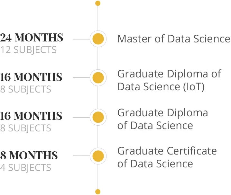The height and width of the screenshot is (195, 231).
Task: Click 8 SUBJECTS beside the IoT diploma
Action: coord(26,89)
